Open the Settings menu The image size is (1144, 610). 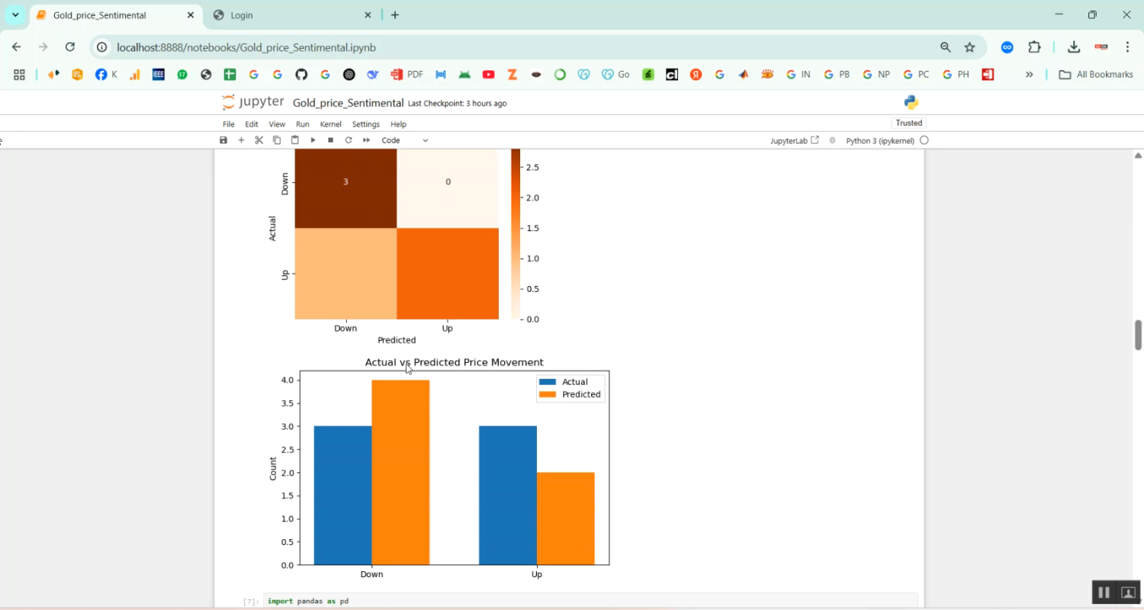click(365, 124)
